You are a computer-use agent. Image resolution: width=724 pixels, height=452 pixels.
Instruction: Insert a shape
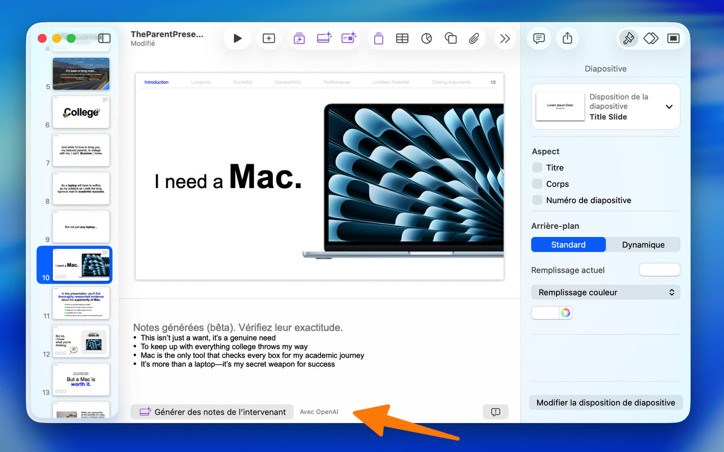click(x=451, y=38)
